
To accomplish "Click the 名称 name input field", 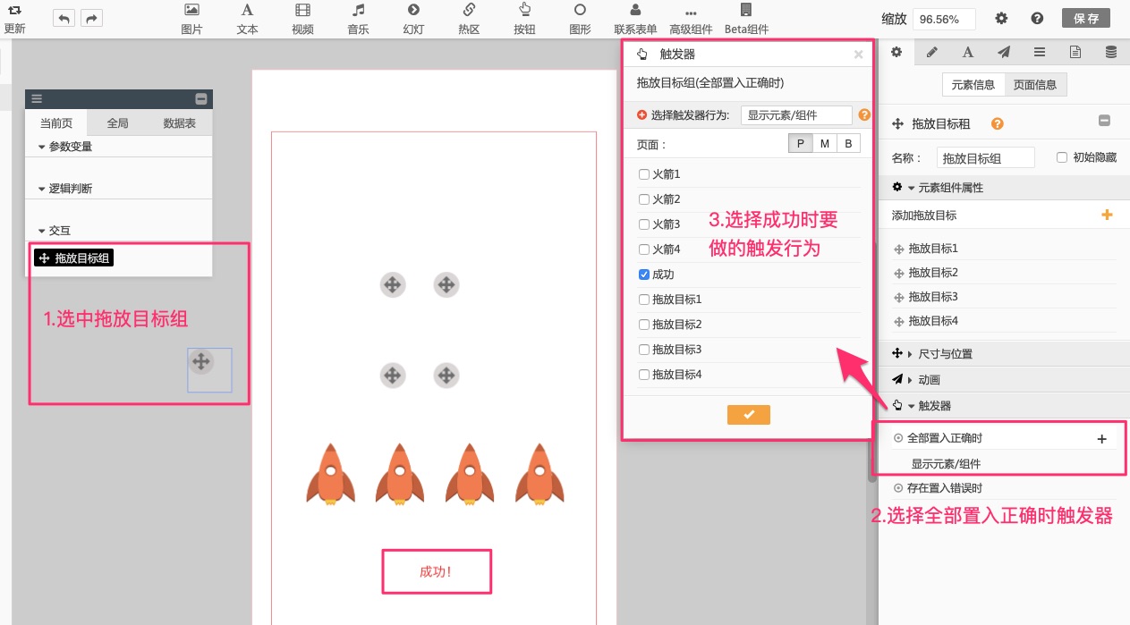I will [x=985, y=158].
